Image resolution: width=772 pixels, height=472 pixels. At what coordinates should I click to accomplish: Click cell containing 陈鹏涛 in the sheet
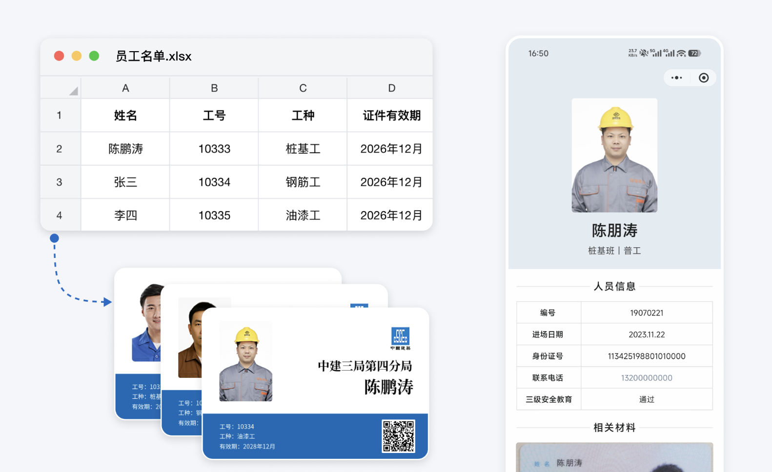[x=125, y=149]
